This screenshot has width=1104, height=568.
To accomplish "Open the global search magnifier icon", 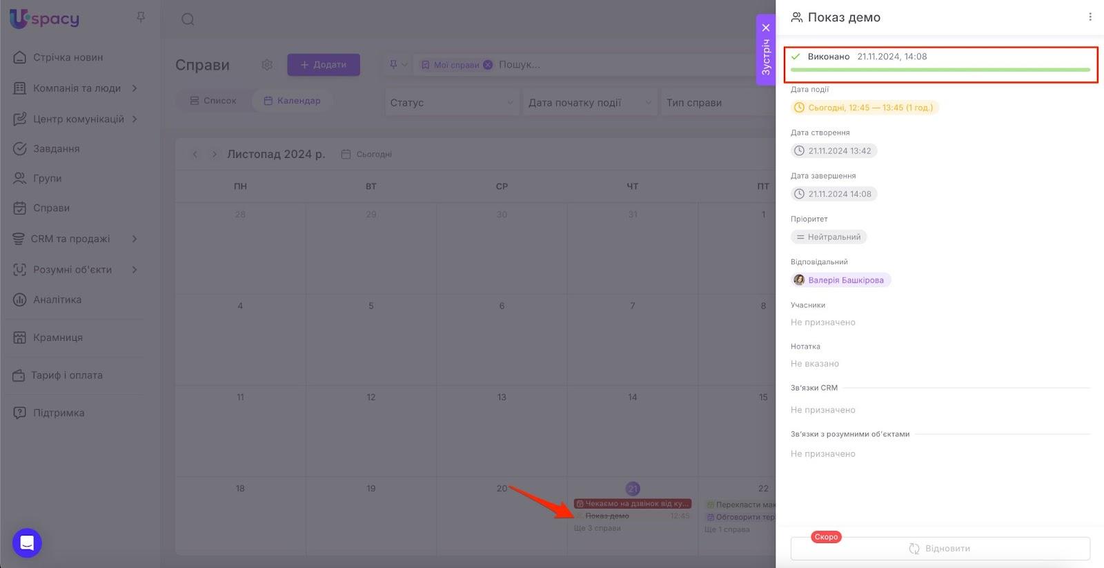I will (188, 19).
